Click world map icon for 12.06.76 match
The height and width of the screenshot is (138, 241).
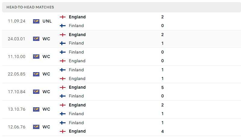(36, 127)
